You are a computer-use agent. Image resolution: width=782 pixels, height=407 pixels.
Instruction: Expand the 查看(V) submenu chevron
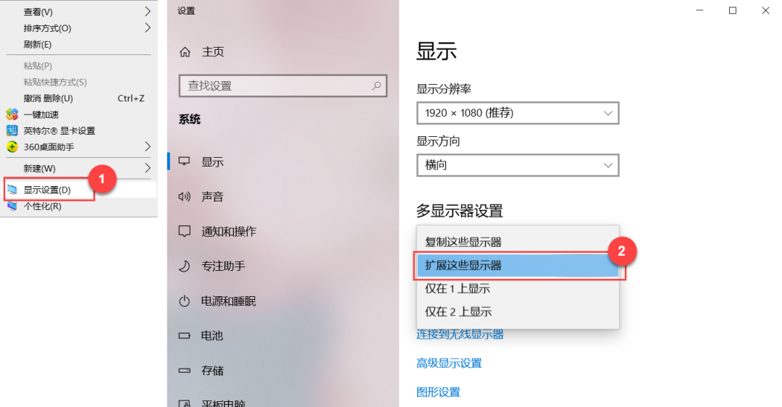coord(148,11)
